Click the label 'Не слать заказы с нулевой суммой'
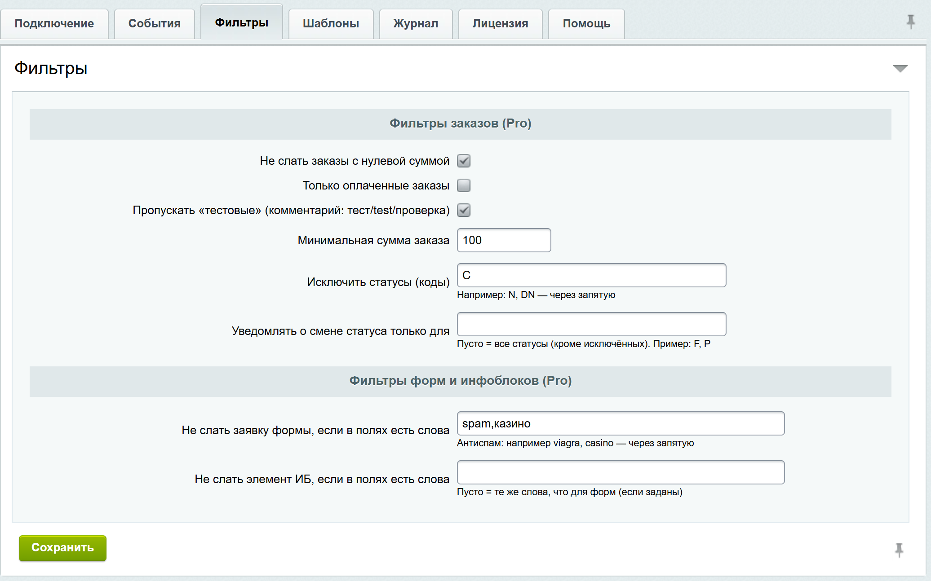The image size is (931, 581). click(x=355, y=161)
